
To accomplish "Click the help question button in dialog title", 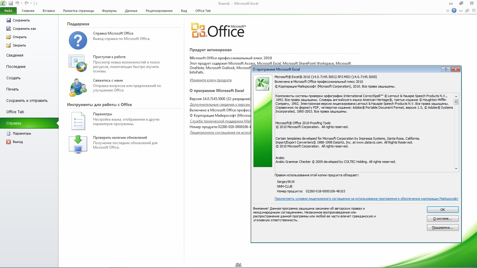I will click(x=446, y=69).
